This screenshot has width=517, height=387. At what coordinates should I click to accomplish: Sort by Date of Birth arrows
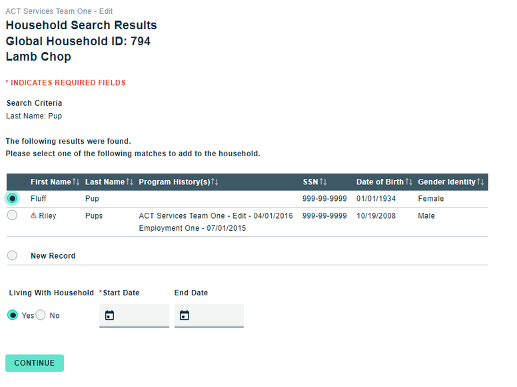pos(409,182)
